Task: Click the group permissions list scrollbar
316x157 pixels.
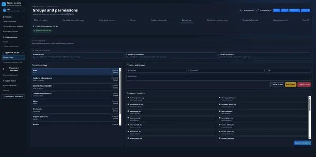Action: pos(310,117)
